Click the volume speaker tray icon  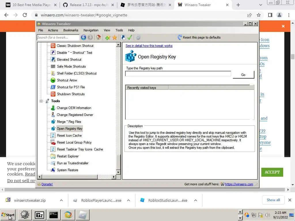coord(267,215)
